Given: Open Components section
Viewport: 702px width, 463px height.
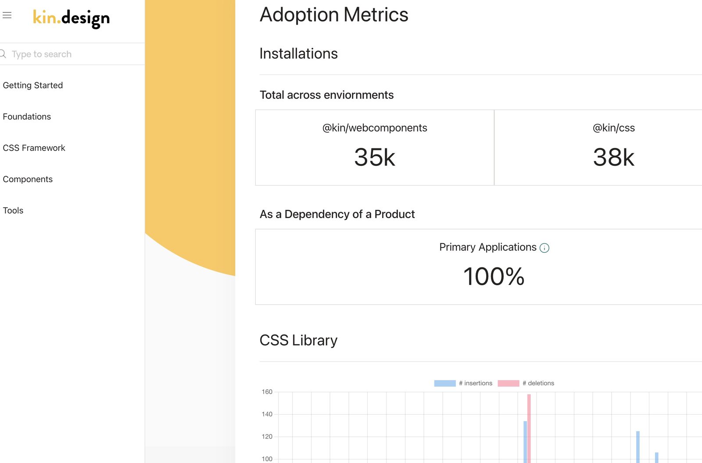Looking at the screenshot, I should click(x=28, y=179).
